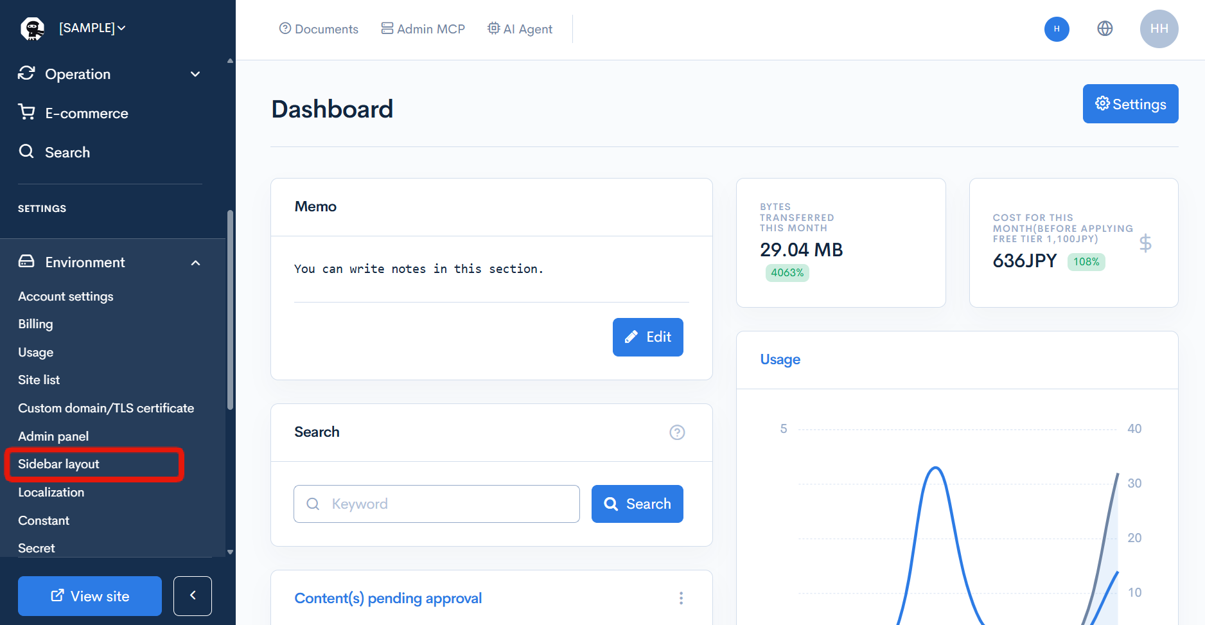Click the ninja logo icon
The image size is (1205, 625).
click(x=32, y=28)
